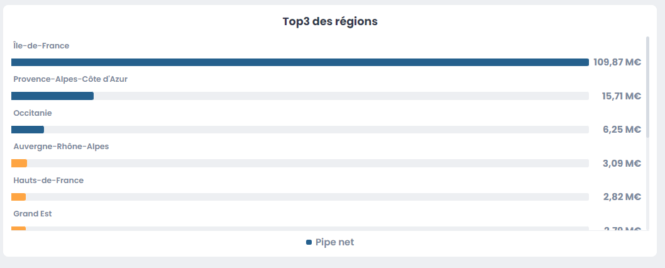
Task: Select the Occitanie region label
Action: 33,113
